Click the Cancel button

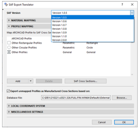[102, 122]
